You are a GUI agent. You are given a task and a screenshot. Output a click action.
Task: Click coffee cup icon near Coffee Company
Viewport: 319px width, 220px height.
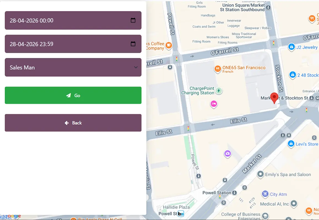coord(168,45)
